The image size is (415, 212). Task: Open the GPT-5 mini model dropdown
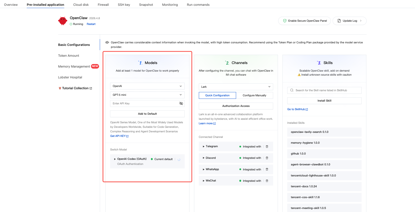pyautogui.click(x=147, y=95)
